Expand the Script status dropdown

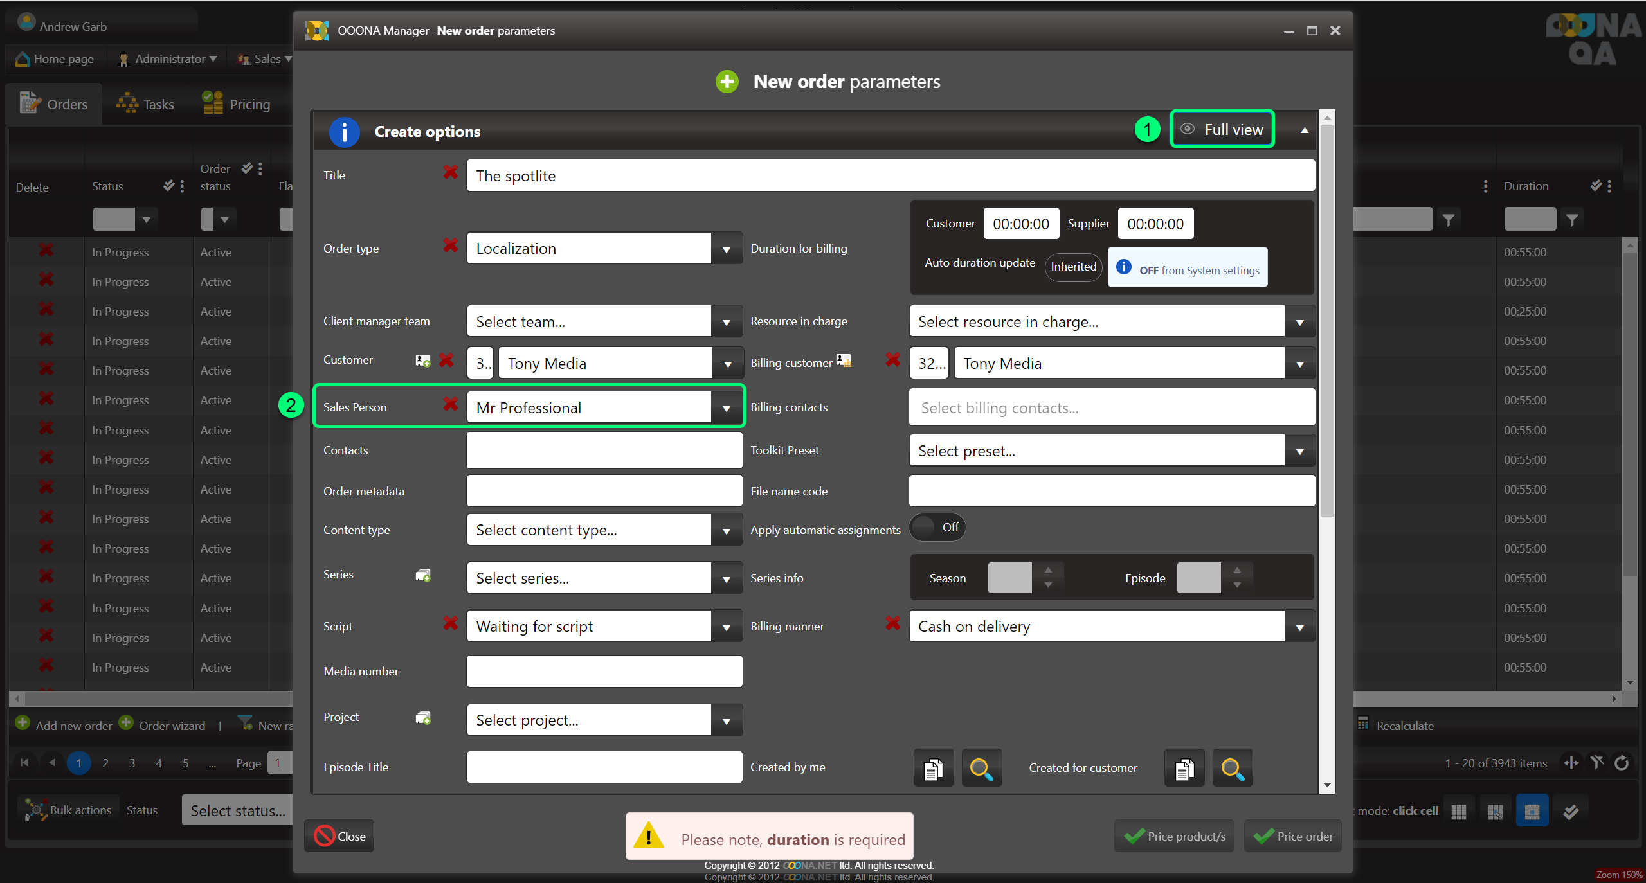727,627
